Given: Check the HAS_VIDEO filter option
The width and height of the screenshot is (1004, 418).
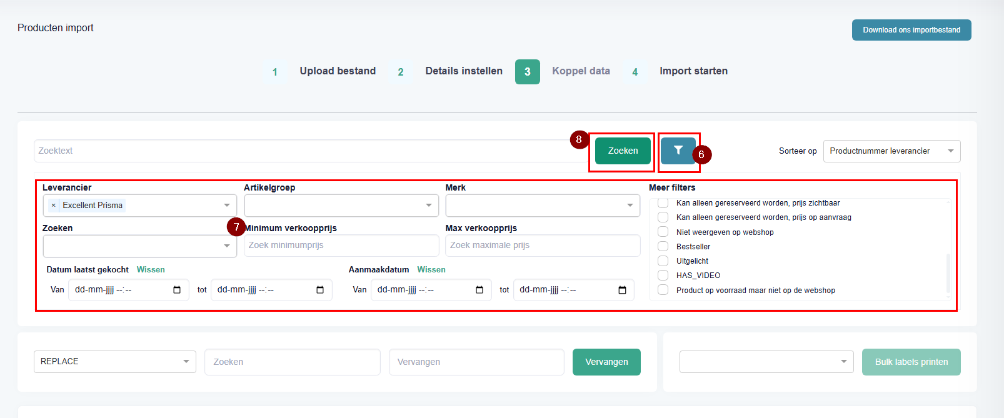Looking at the screenshot, I should point(663,275).
